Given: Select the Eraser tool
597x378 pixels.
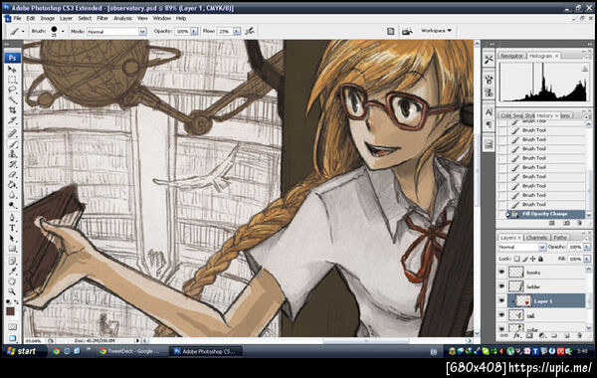Looking at the screenshot, I should click(x=12, y=175).
